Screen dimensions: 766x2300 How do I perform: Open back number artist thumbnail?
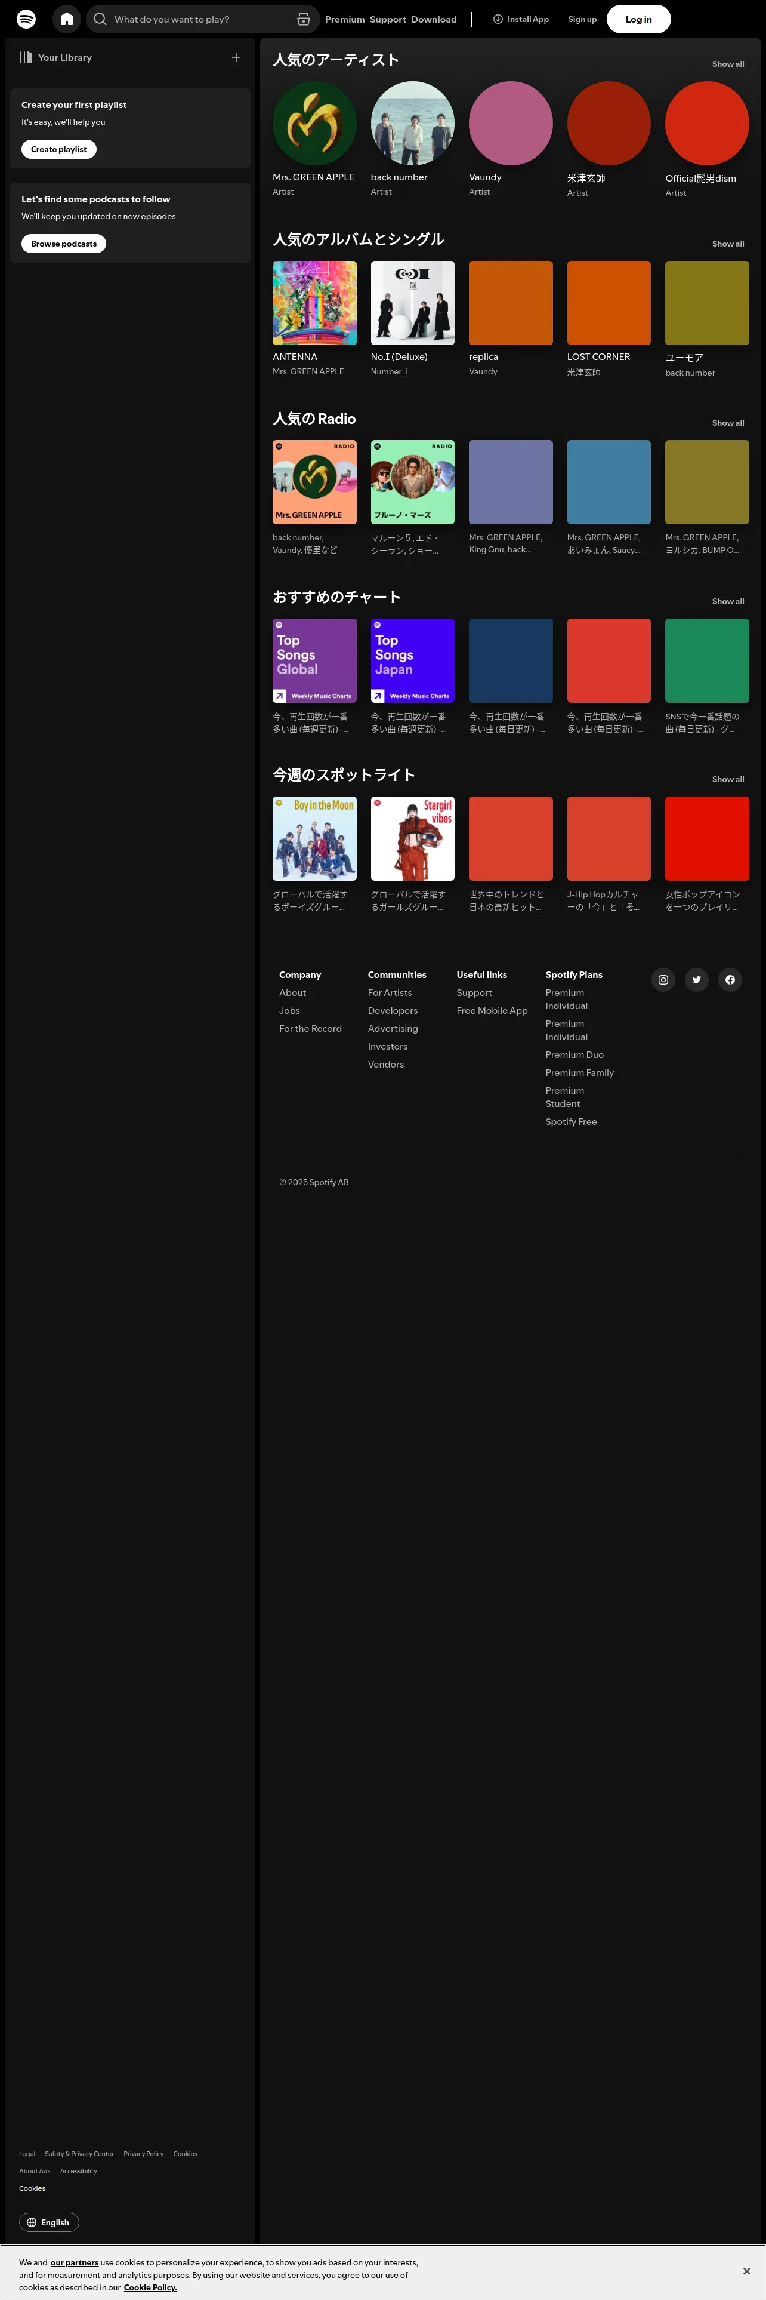413,123
